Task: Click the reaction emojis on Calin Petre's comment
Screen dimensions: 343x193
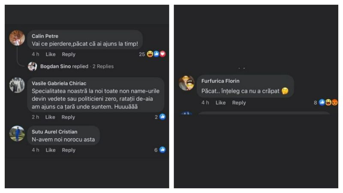Action: (156, 54)
